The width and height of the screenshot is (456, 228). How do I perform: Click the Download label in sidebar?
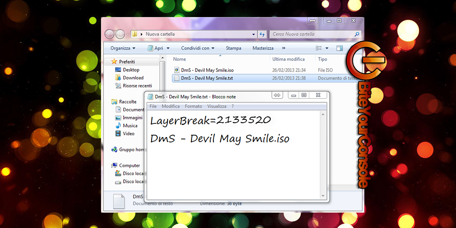click(x=133, y=78)
